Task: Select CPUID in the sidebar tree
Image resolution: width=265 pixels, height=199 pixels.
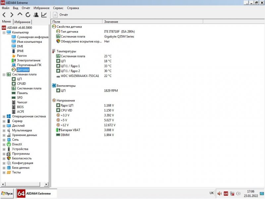Action: pyautogui.click(x=21, y=84)
